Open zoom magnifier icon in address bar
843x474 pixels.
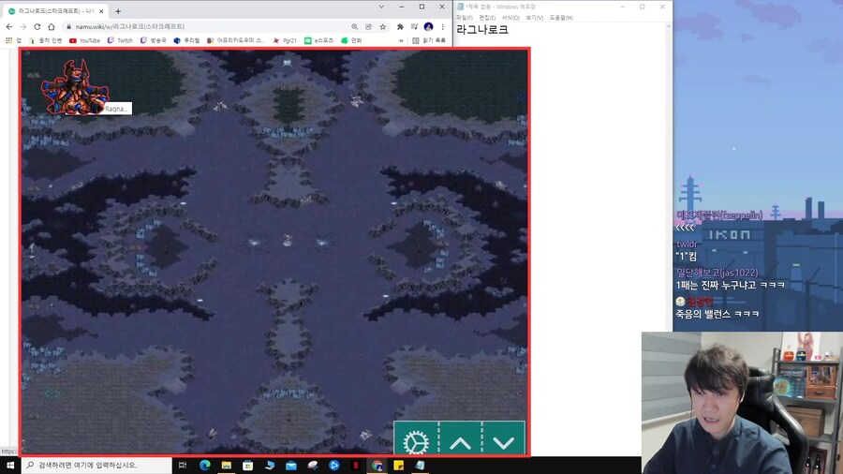354,26
